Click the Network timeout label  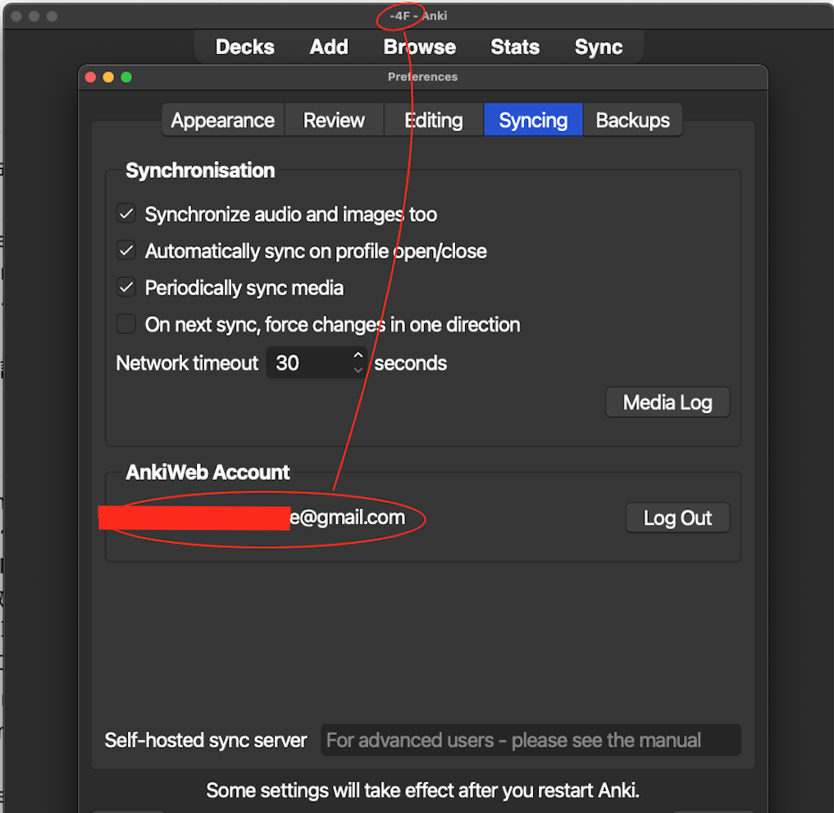(187, 363)
